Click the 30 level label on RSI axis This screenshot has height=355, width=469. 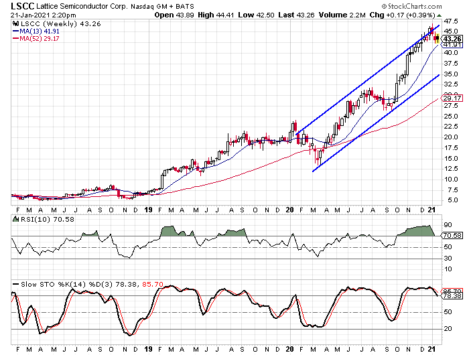point(448,259)
